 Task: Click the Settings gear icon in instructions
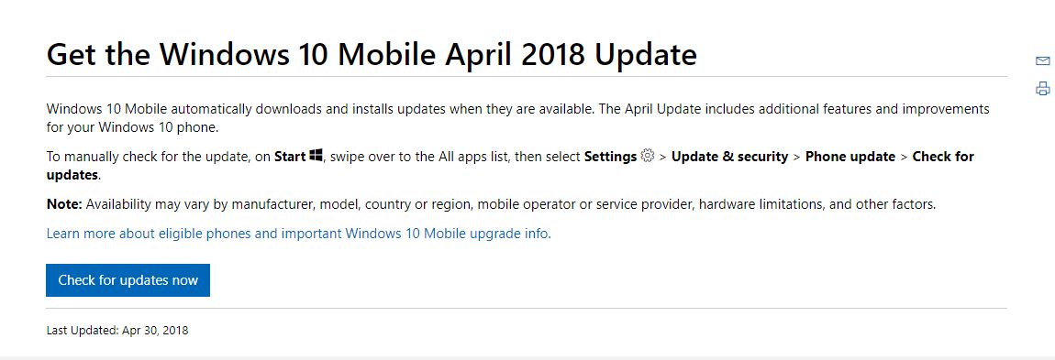click(648, 156)
